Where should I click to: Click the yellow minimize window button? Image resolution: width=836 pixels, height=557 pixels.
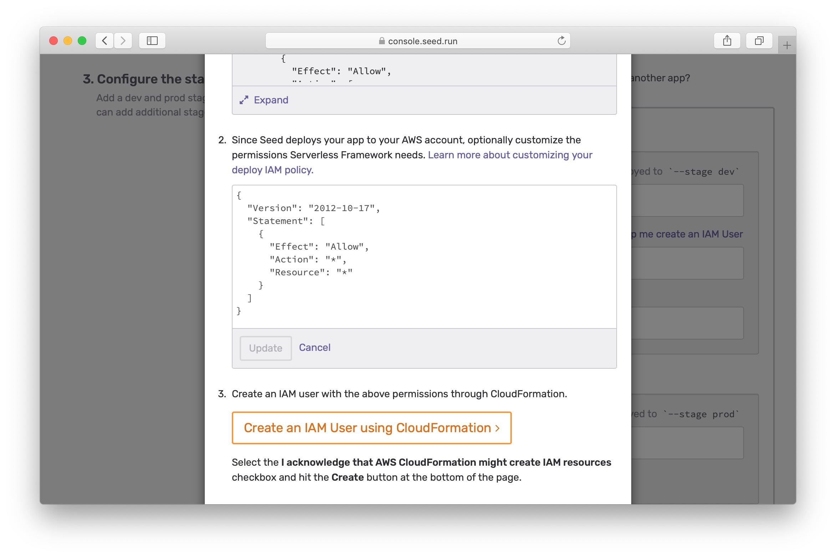click(68, 41)
